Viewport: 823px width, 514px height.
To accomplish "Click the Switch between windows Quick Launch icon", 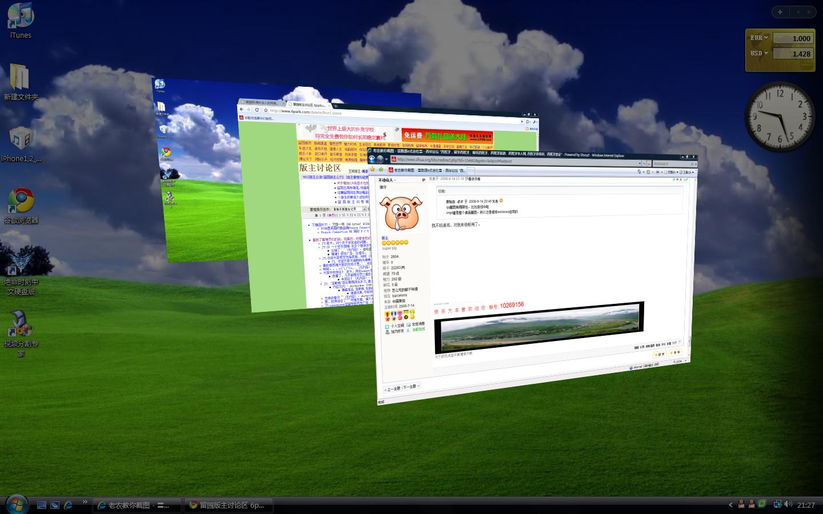I will pyautogui.click(x=55, y=505).
